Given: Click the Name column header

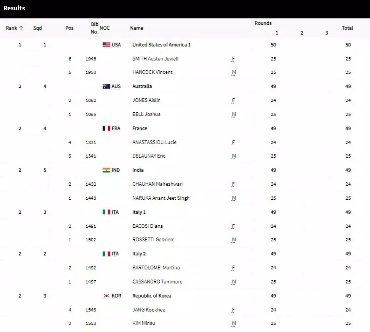Looking at the screenshot, I should point(136,28).
